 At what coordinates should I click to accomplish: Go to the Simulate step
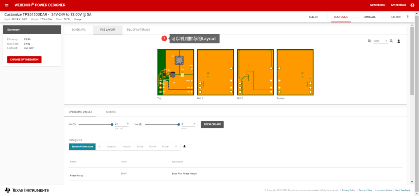(370, 17)
